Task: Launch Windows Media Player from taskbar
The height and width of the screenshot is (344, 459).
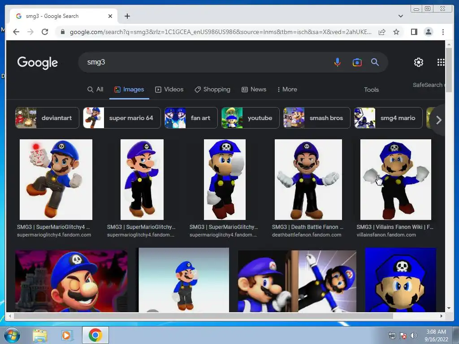Action: coord(66,335)
